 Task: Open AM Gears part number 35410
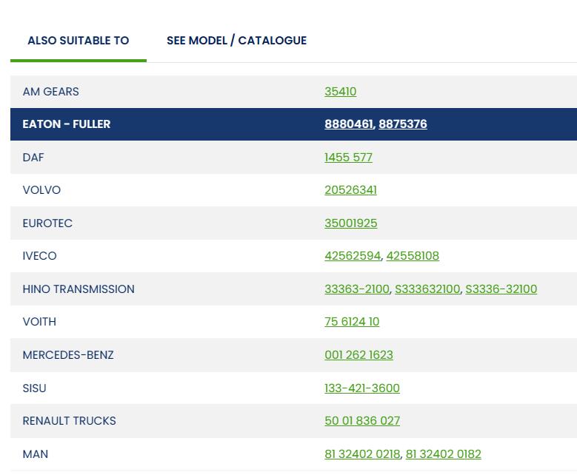[x=340, y=92]
